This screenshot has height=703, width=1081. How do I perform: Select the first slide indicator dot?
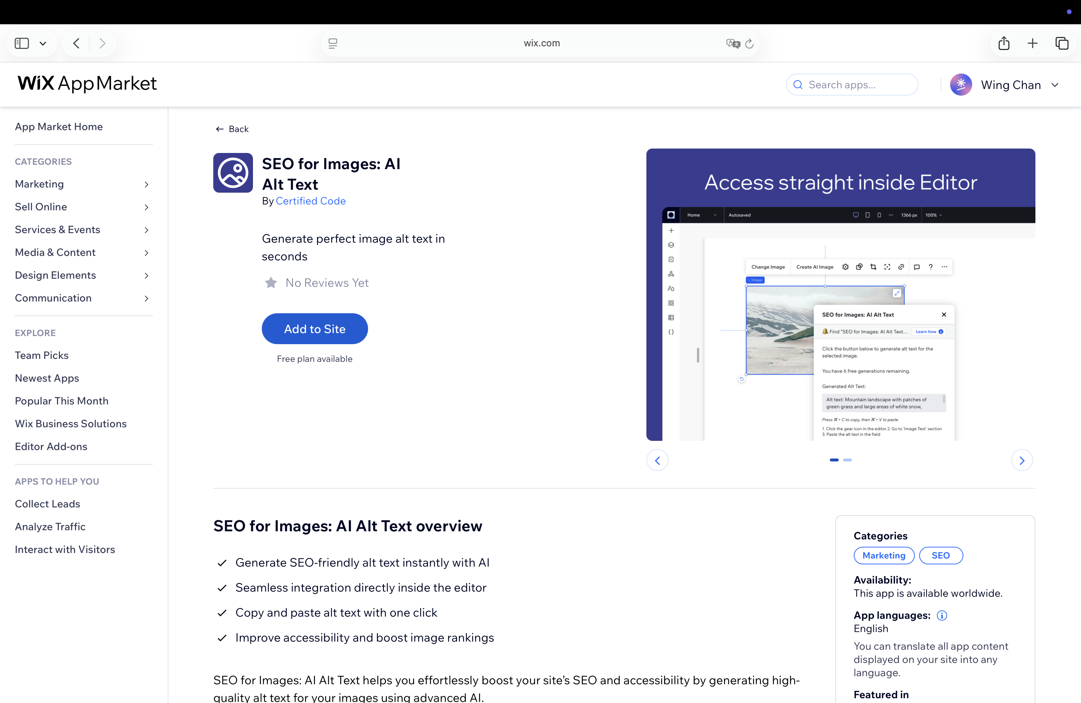[x=834, y=460]
